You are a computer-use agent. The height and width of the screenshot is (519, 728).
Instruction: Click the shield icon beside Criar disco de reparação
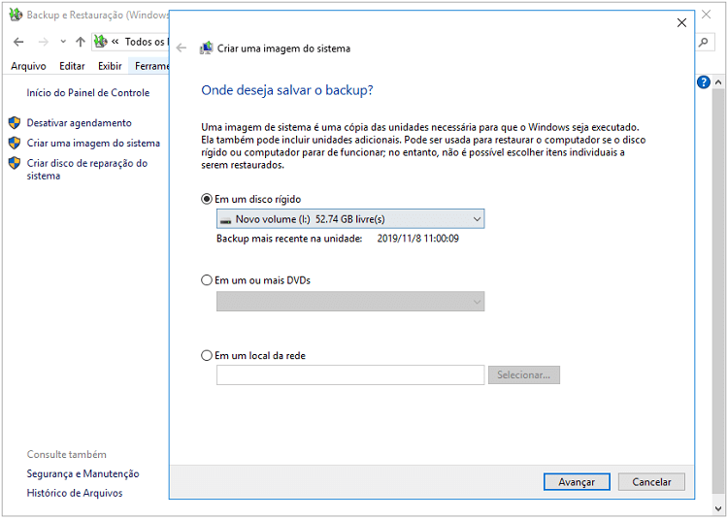(x=15, y=163)
